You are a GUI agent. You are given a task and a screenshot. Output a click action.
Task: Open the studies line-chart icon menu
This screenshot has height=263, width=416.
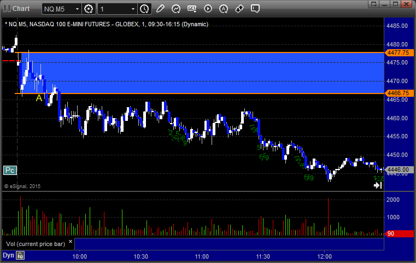click(176, 9)
